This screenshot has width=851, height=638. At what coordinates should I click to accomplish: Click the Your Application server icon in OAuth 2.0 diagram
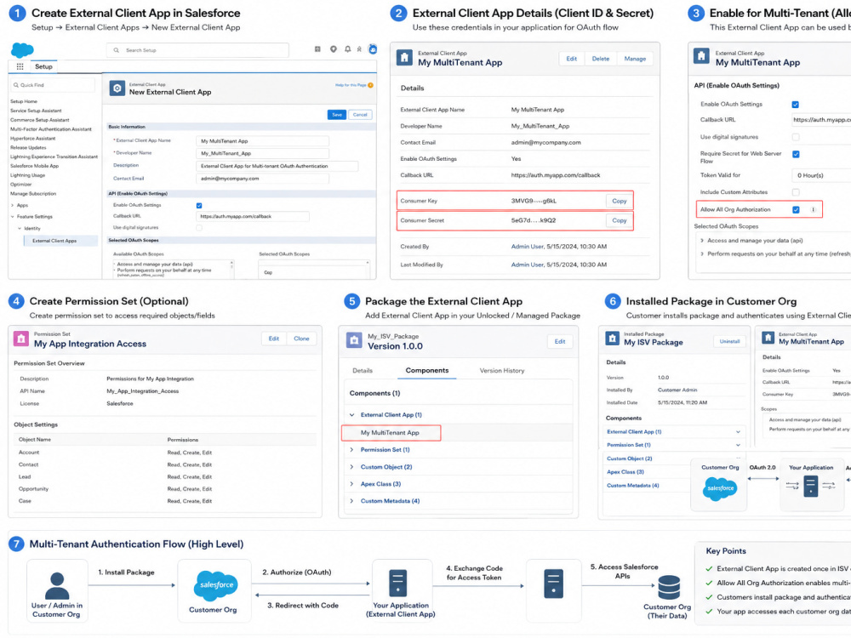point(811,486)
